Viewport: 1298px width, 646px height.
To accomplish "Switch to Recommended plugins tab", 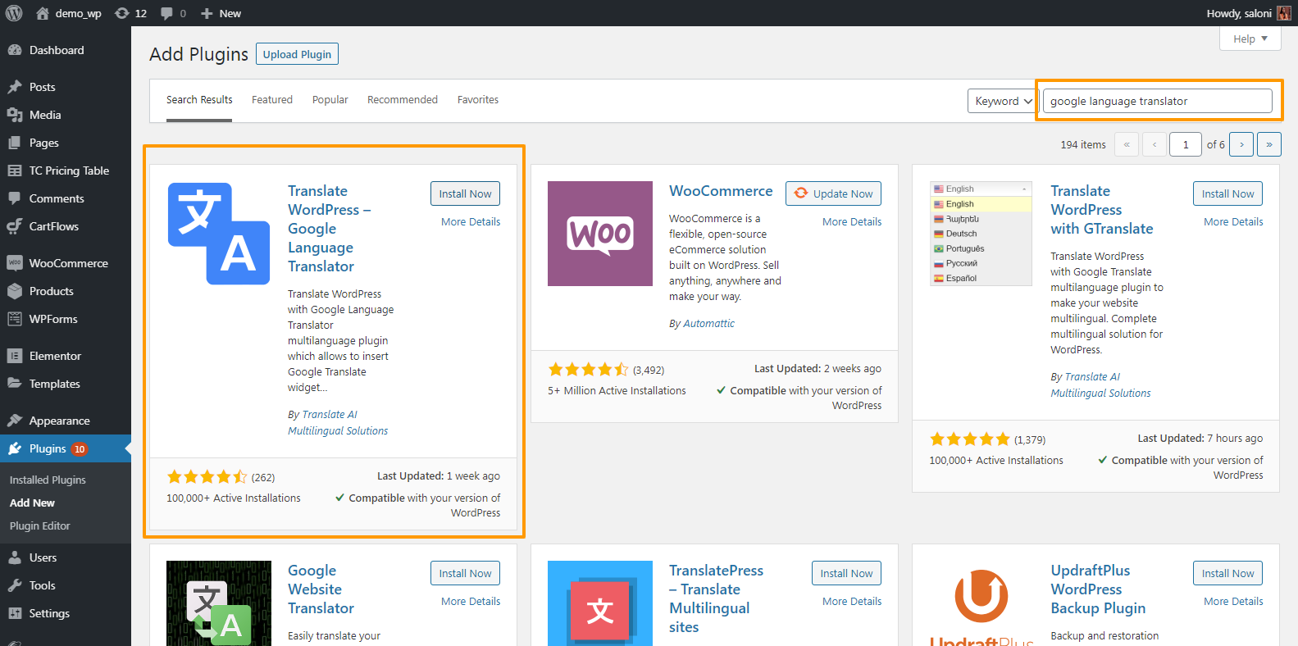I will [x=403, y=100].
